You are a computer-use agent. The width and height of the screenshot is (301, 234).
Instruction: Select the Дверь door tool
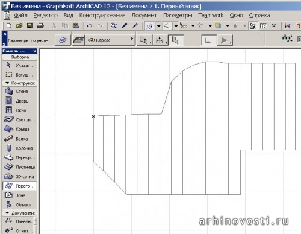(20, 101)
